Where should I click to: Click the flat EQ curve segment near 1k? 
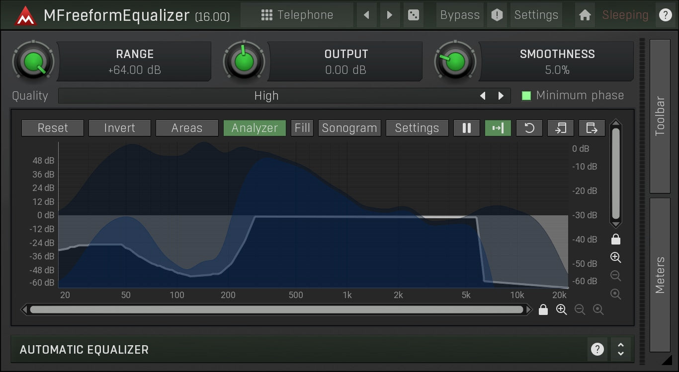click(x=347, y=217)
